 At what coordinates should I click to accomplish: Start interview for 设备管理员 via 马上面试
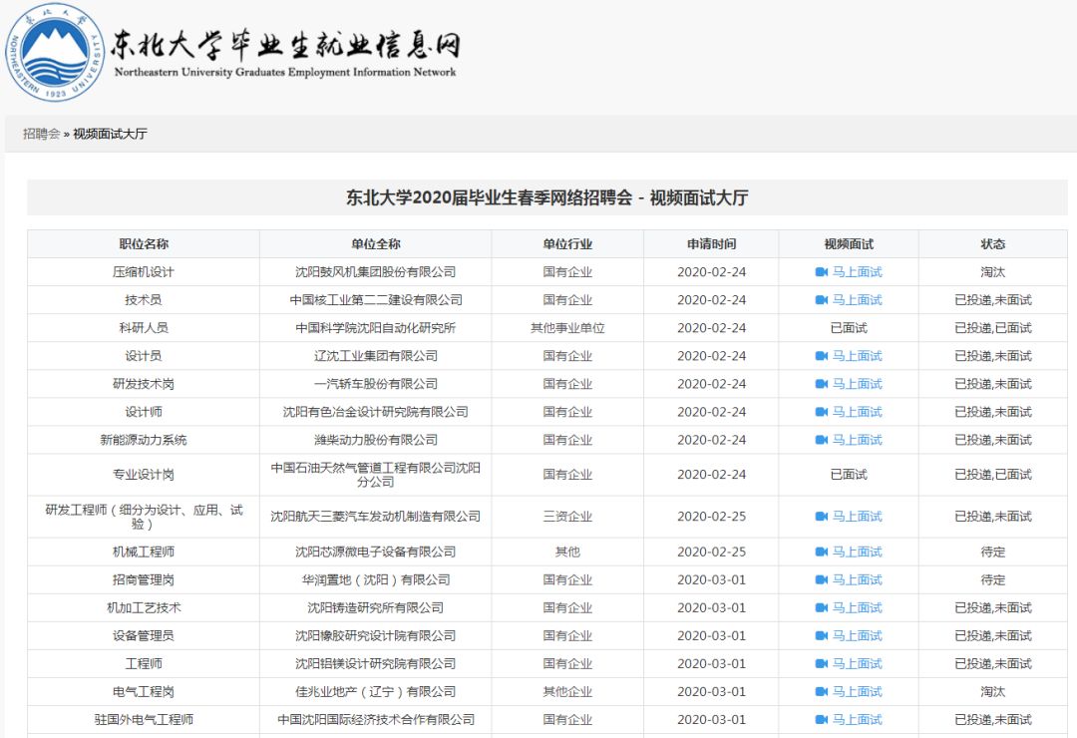(x=856, y=635)
